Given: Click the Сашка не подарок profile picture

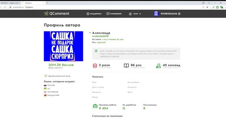Looking at the screenshot, I should coord(64,46).
